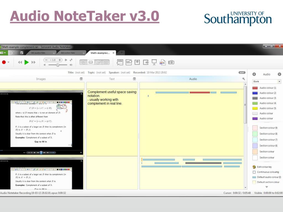Start playback with the green Play button
This screenshot has height=212, width=283.
click(x=27, y=62)
